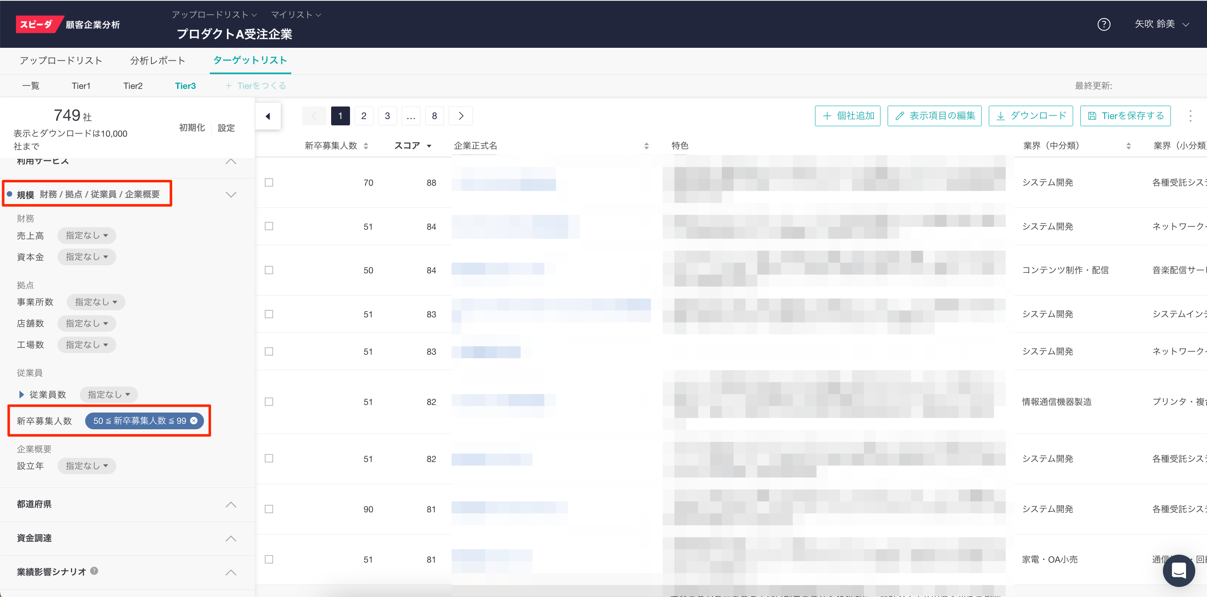The width and height of the screenshot is (1207, 597).
Task: Go to page 8 of results
Action: (x=434, y=116)
